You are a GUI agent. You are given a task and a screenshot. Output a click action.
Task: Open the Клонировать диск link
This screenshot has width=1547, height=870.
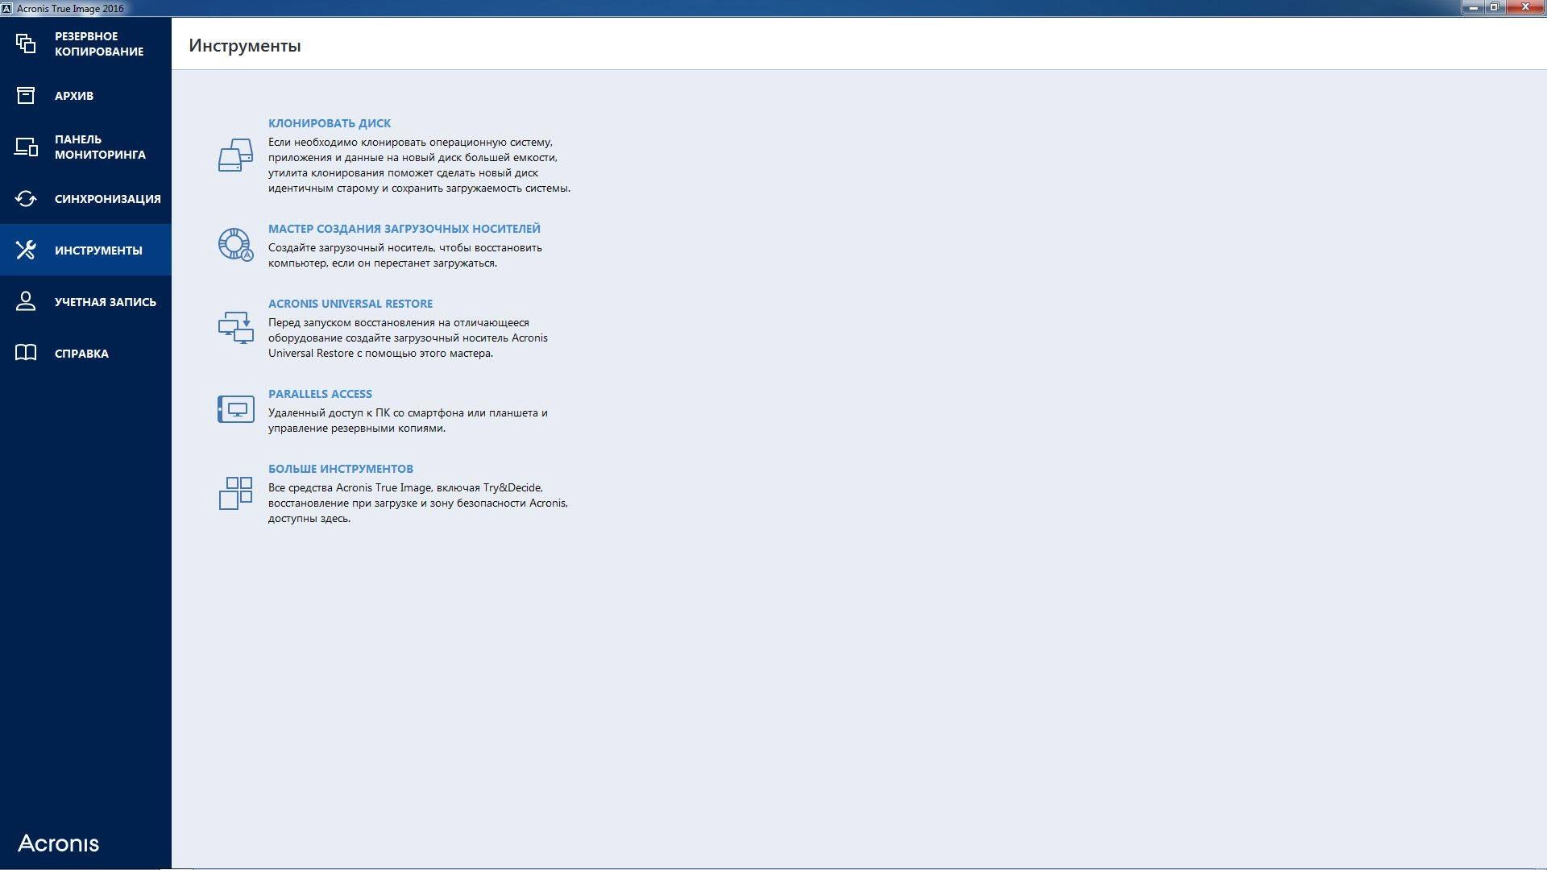[330, 123]
